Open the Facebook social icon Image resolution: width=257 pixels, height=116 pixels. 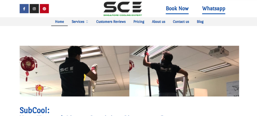24,9
